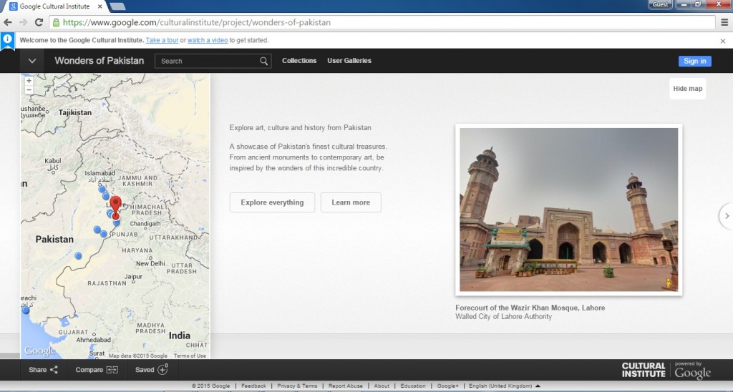Open the Google+ footer link
This screenshot has width=733, height=392.
click(x=448, y=386)
